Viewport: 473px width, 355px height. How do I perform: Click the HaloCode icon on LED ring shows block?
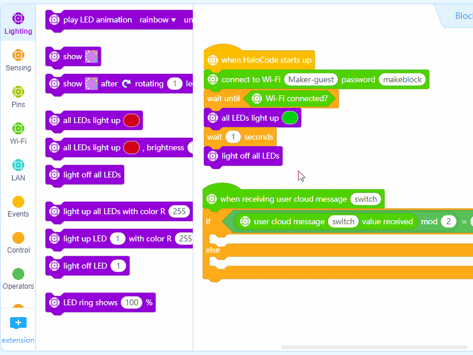(x=54, y=302)
